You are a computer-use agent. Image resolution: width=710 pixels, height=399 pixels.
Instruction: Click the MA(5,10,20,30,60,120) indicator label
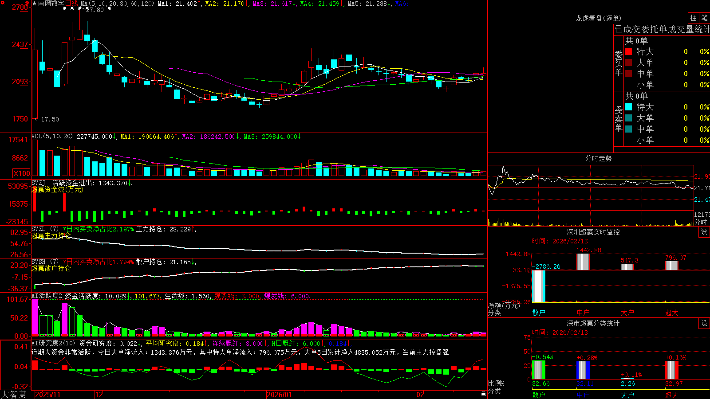[118, 4]
